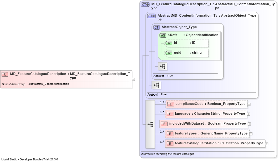Expand the featureCatalogueCitation element

click(267, 144)
